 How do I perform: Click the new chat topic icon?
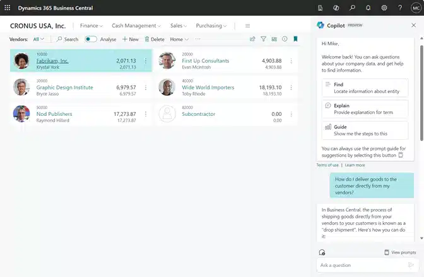(x=322, y=252)
